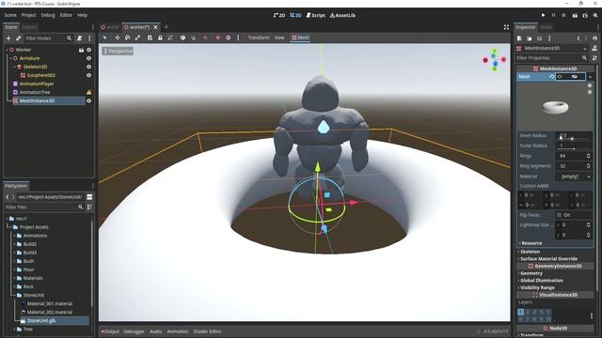Click the stop running project icon

(563, 15)
